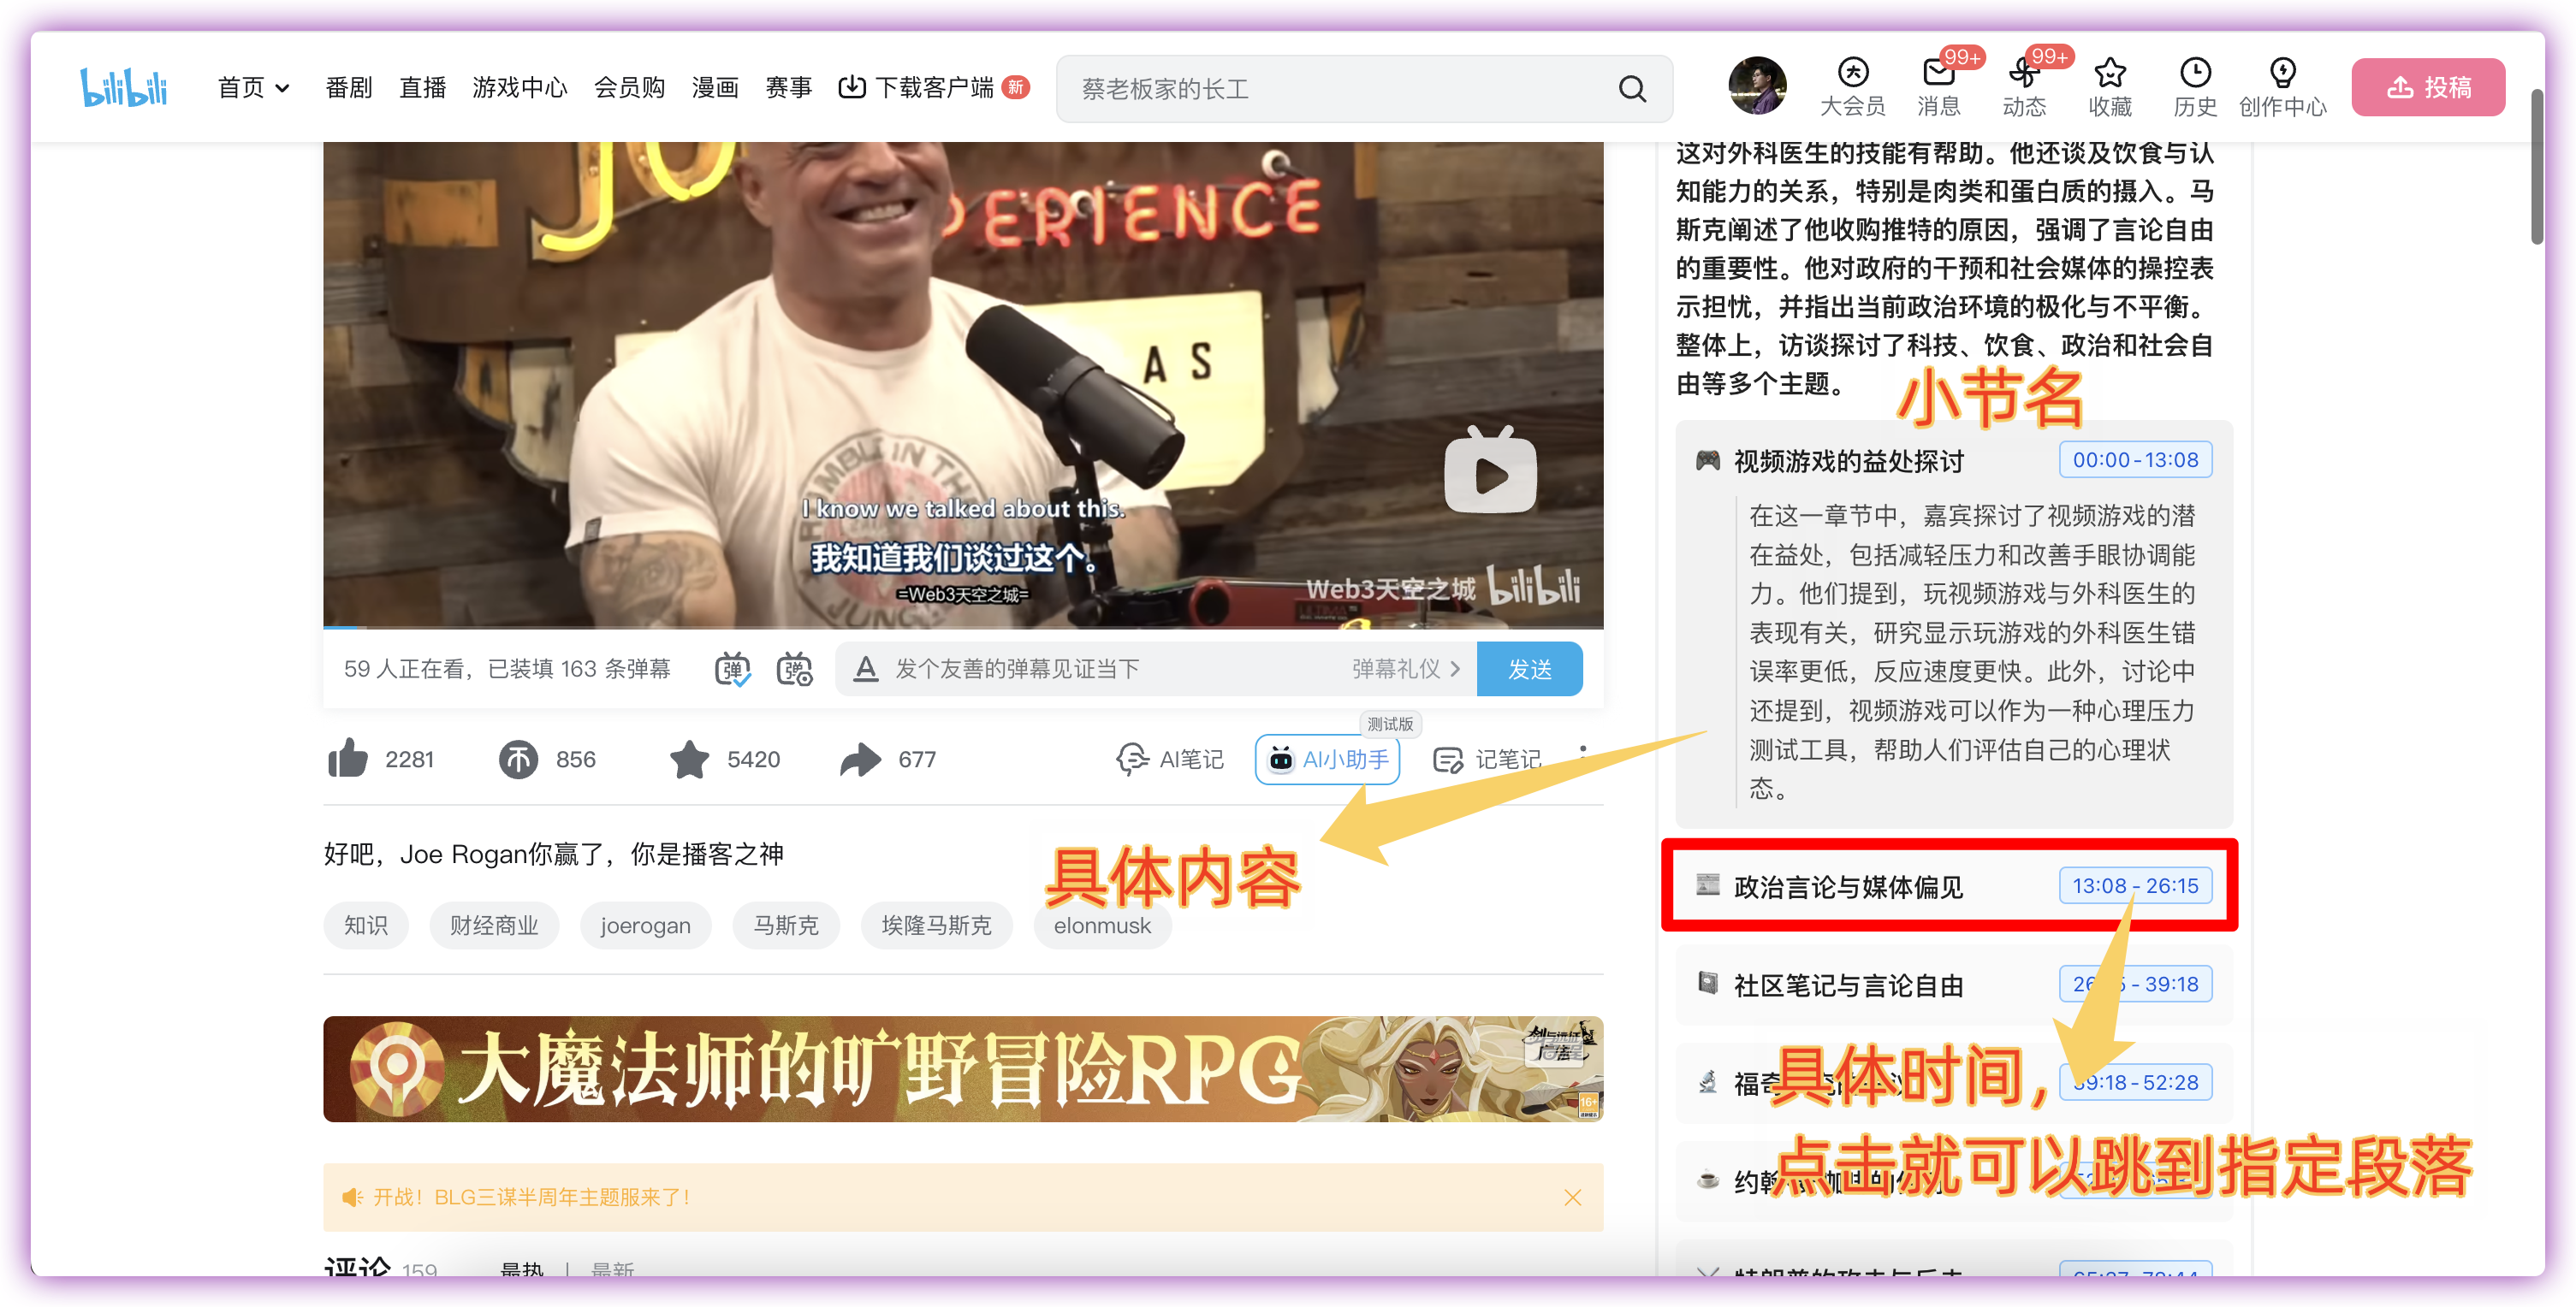Go to 直播 in the top navigation
Image resolution: width=2576 pixels, height=1307 pixels.
pyautogui.click(x=422, y=88)
